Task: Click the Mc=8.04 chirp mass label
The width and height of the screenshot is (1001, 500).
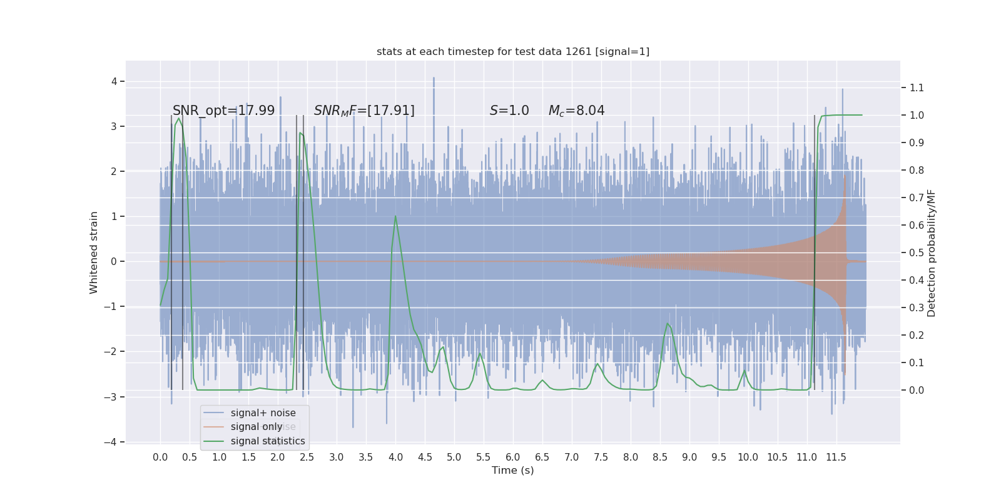Action: (x=577, y=111)
